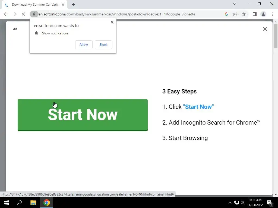This screenshot has height=208, width=278.
Task: Dismiss the notification permission popup
Action: (112, 22)
